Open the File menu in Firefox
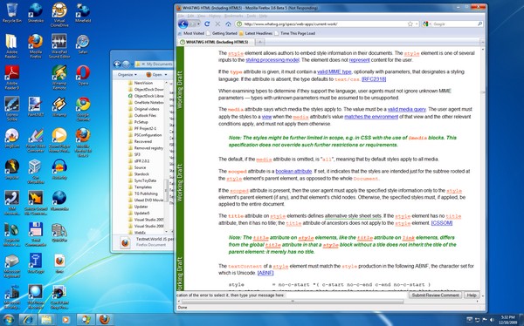The image size is (524, 326). [x=181, y=16]
